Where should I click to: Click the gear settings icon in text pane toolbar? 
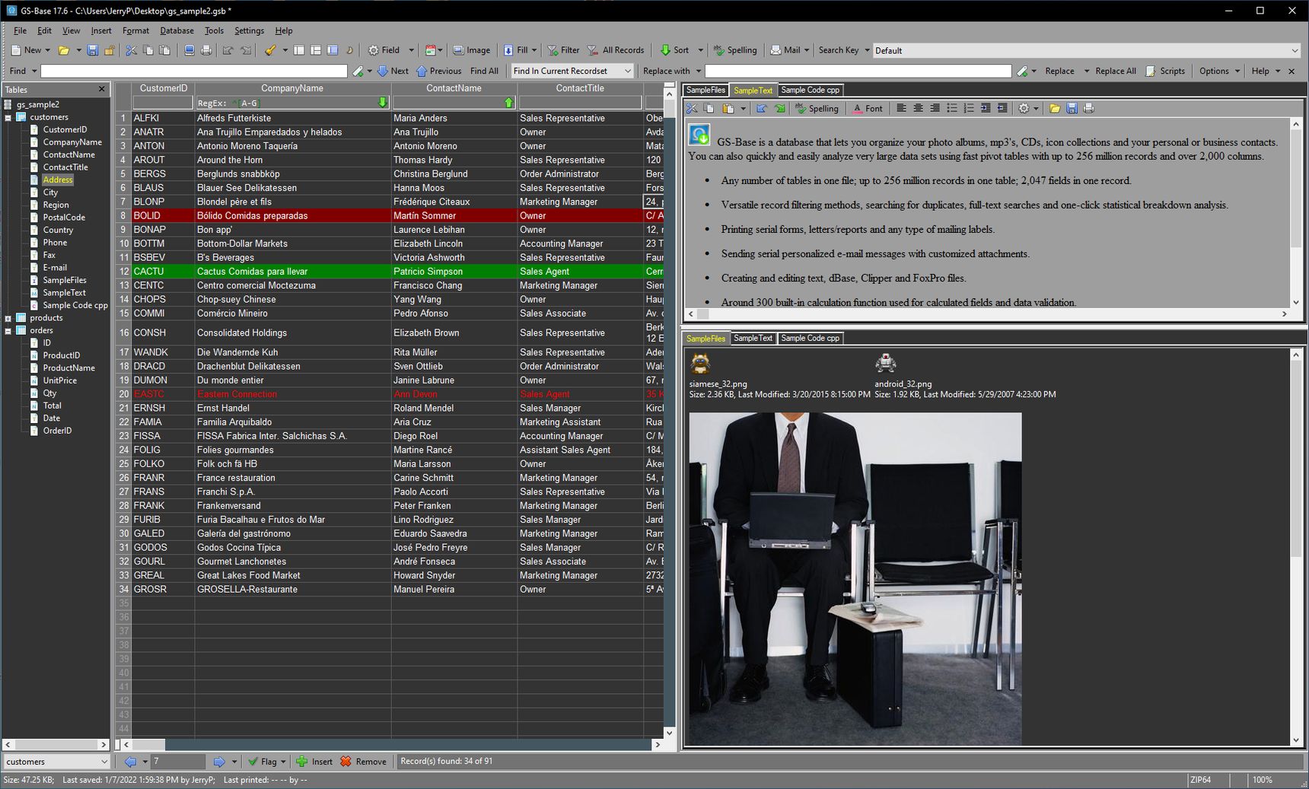1024,109
